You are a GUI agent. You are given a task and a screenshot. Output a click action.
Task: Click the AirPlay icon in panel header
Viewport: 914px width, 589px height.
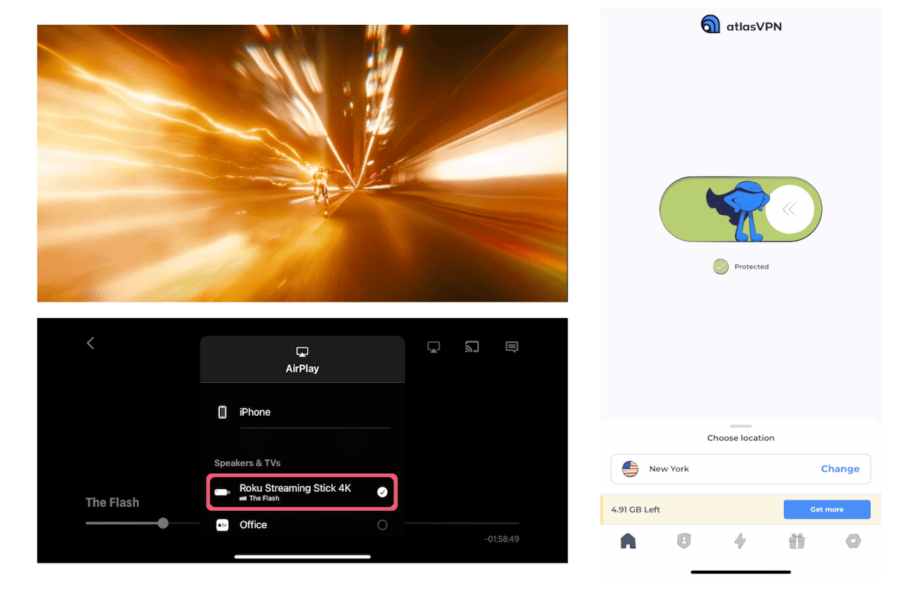tap(302, 351)
